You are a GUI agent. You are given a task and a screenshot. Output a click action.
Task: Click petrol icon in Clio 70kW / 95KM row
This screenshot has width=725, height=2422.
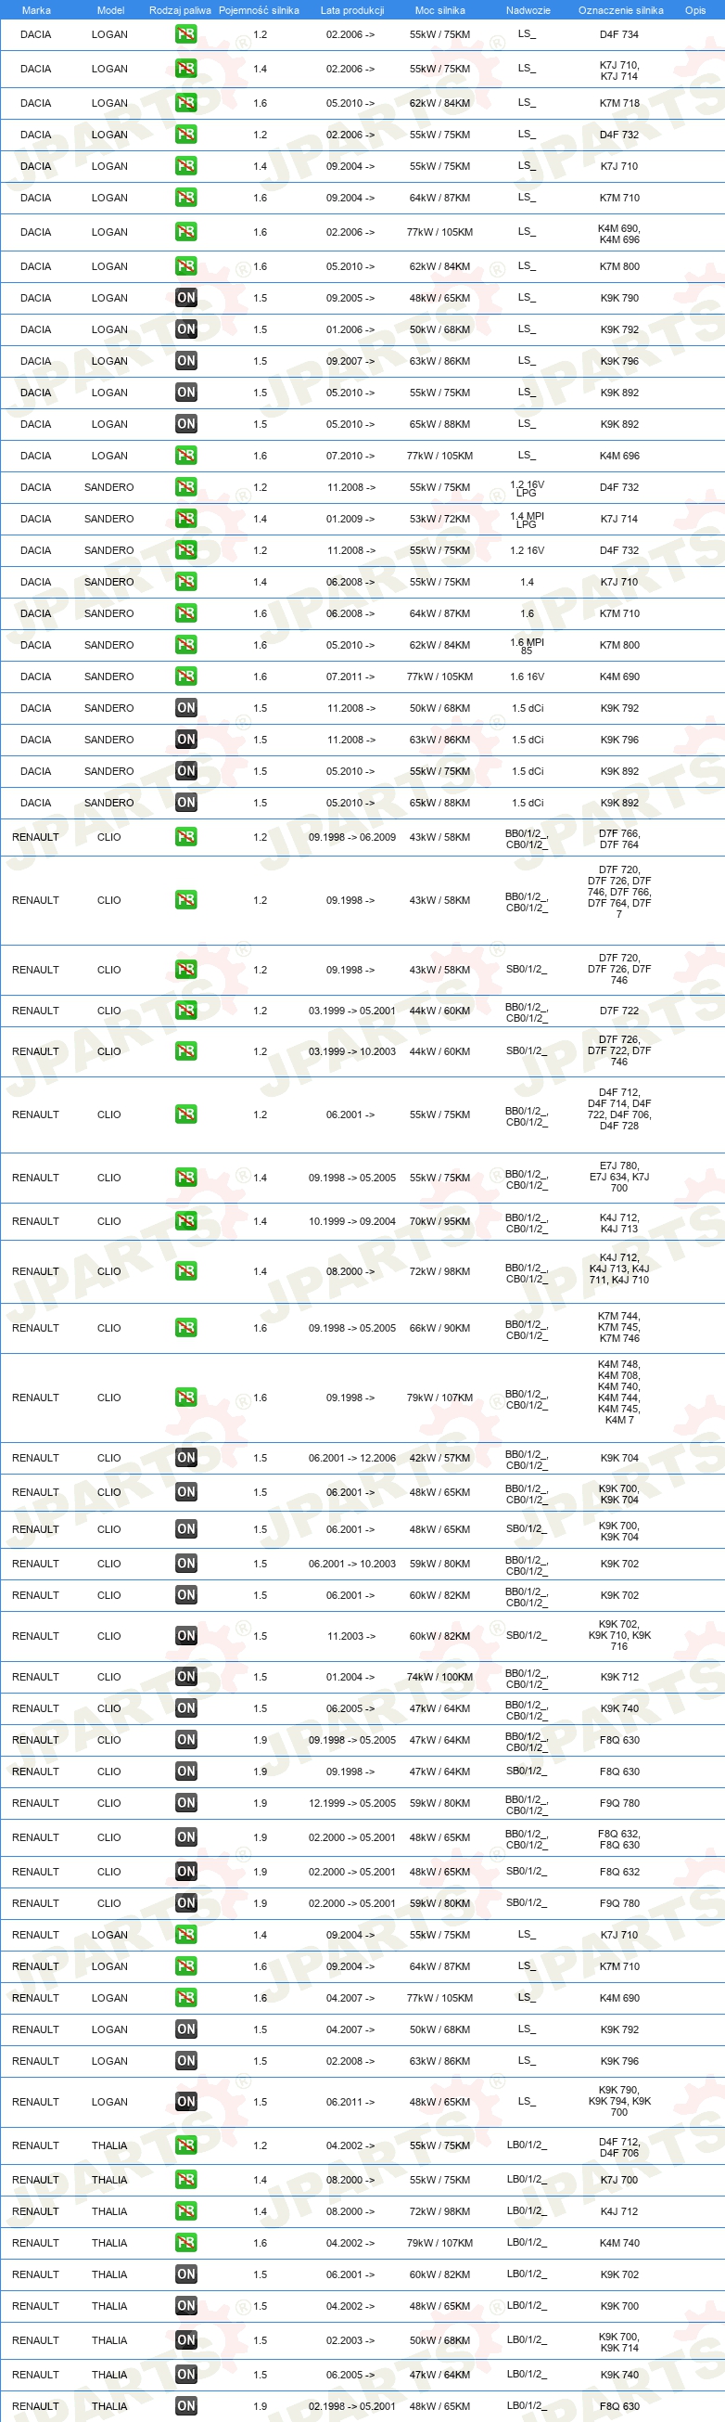[x=186, y=1221]
